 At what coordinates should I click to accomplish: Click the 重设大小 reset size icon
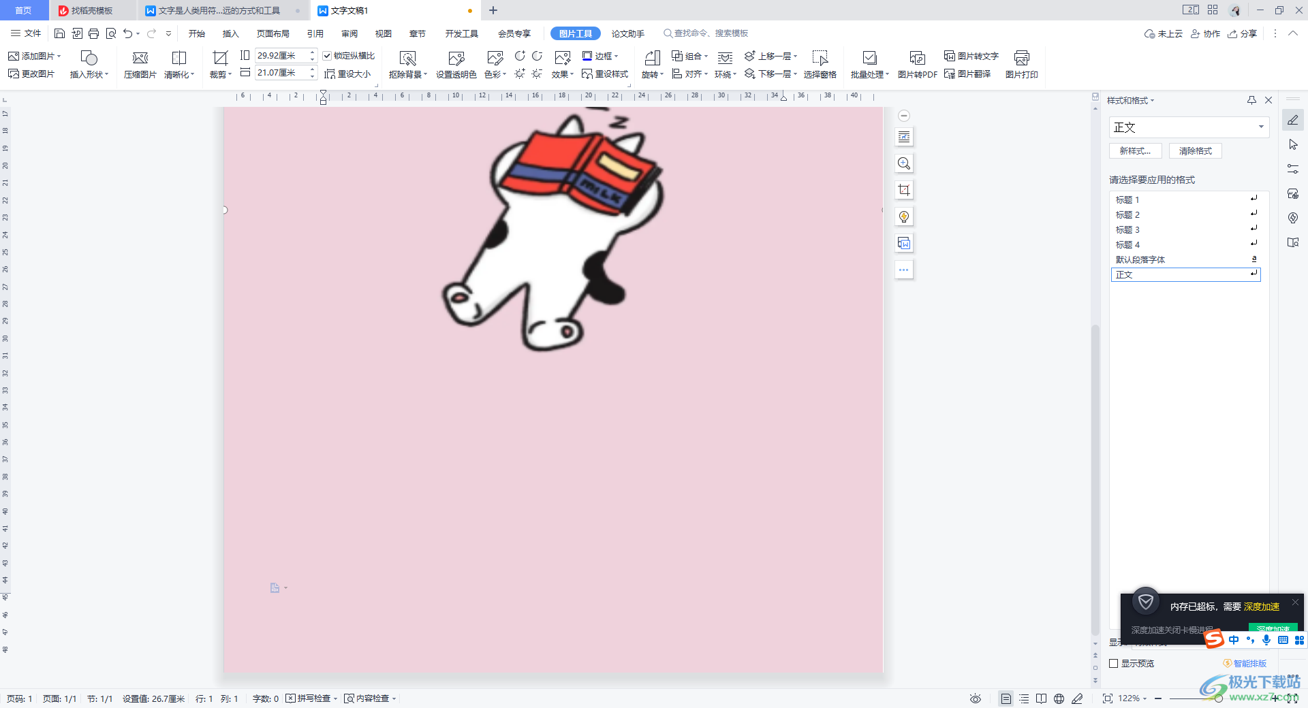(x=347, y=74)
